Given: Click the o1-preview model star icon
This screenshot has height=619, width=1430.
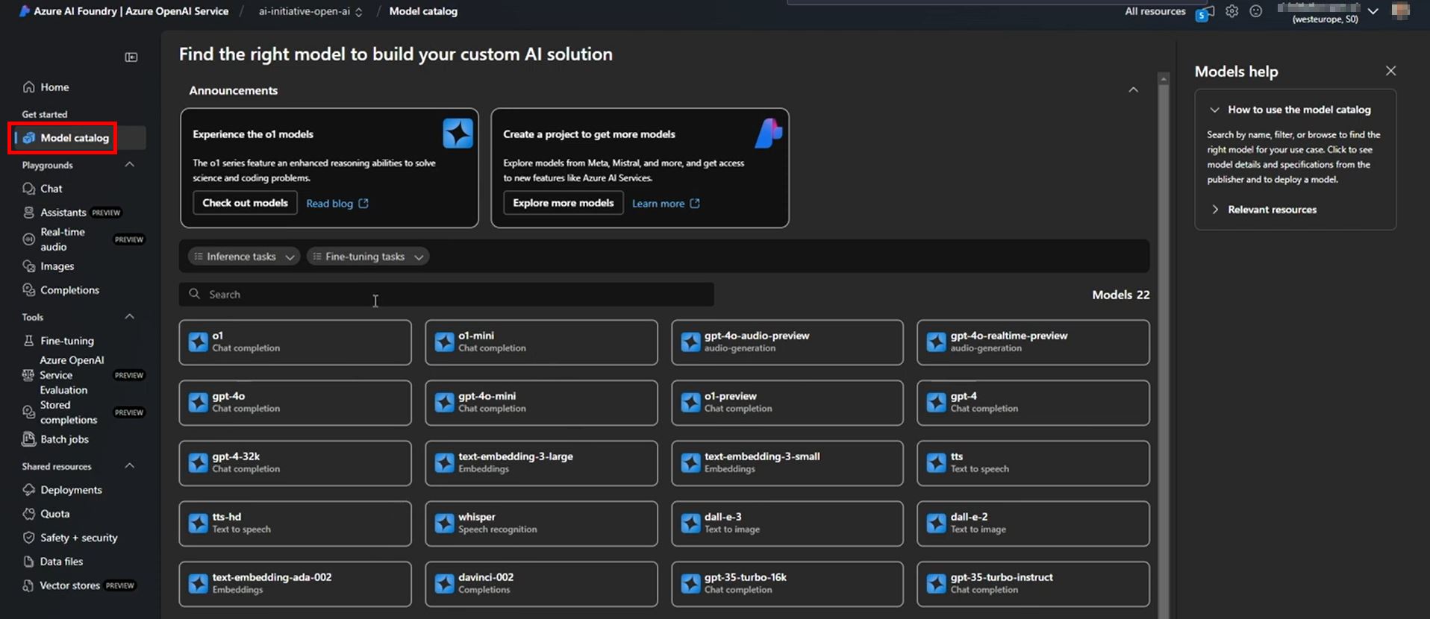Looking at the screenshot, I should [691, 403].
